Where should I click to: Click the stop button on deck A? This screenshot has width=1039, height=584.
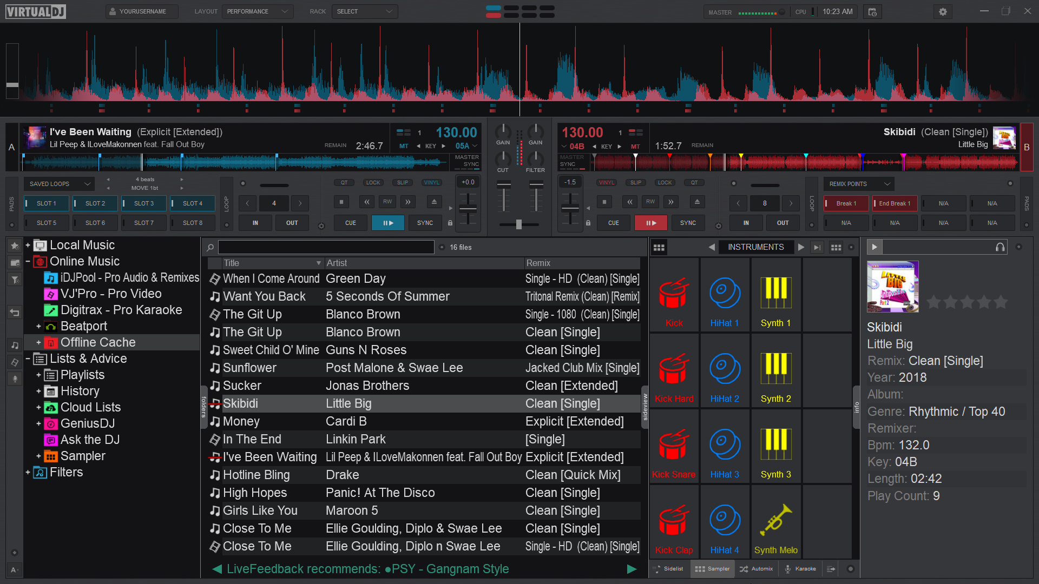tap(341, 202)
